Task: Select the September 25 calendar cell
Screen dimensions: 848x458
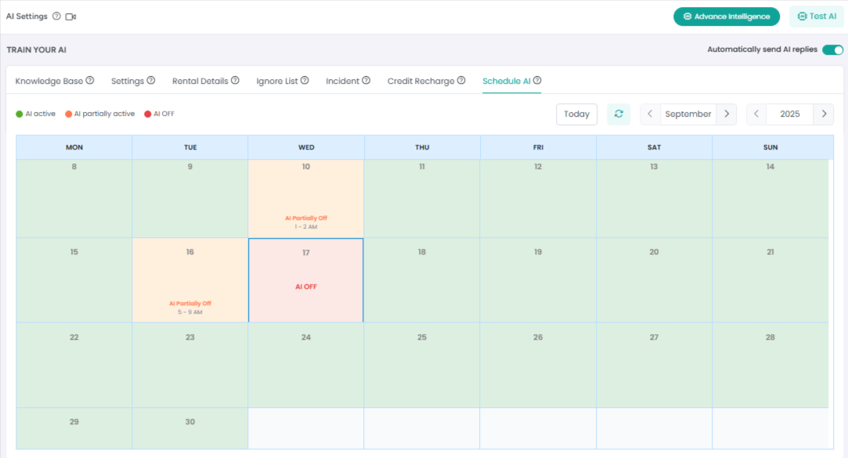Action: (x=422, y=365)
